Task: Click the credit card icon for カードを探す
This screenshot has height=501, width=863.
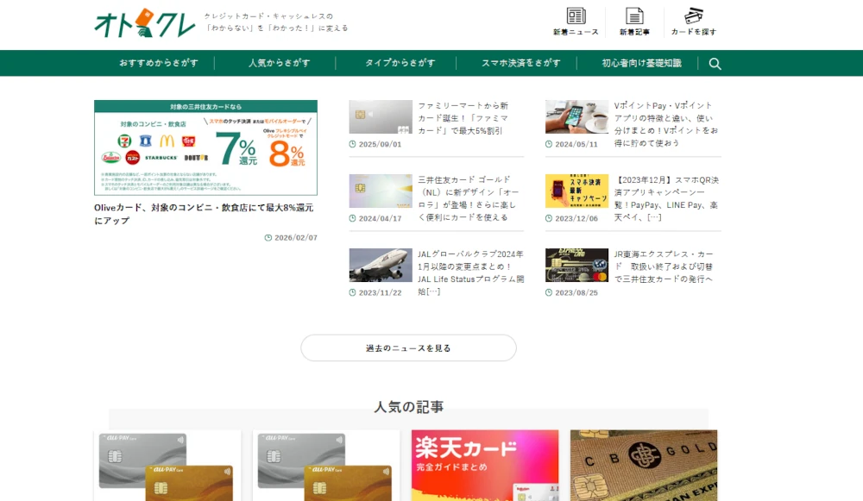Action: 696,17
